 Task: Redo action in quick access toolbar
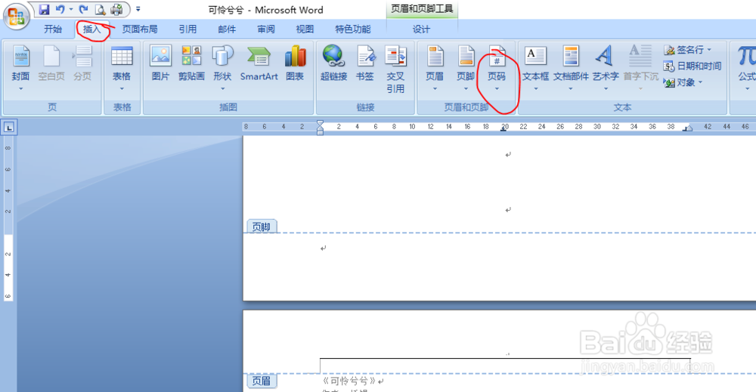coord(84,9)
